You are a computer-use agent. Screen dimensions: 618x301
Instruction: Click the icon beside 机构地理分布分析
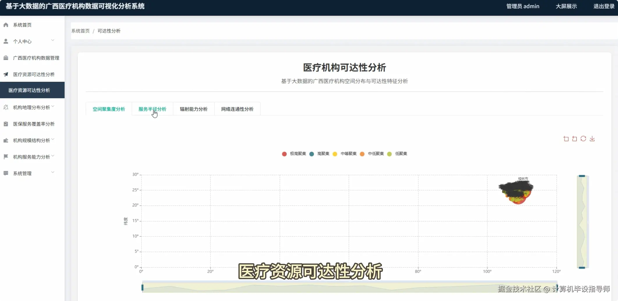[x=6, y=107]
